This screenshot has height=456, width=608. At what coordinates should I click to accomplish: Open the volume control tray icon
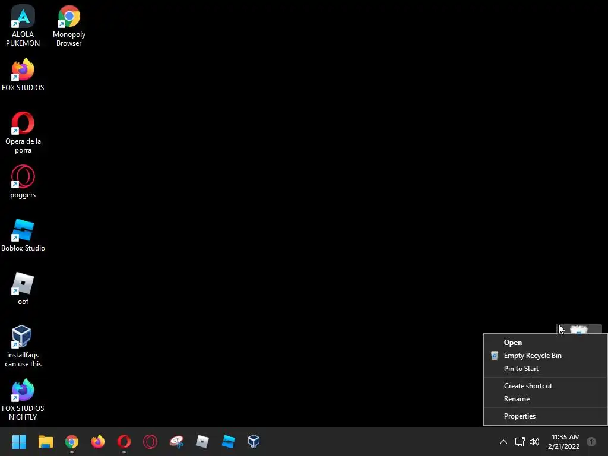(x=534, y=442)
